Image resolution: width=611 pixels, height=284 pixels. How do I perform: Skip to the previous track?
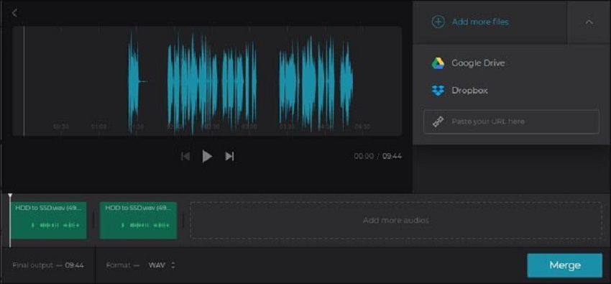[185, 156]
